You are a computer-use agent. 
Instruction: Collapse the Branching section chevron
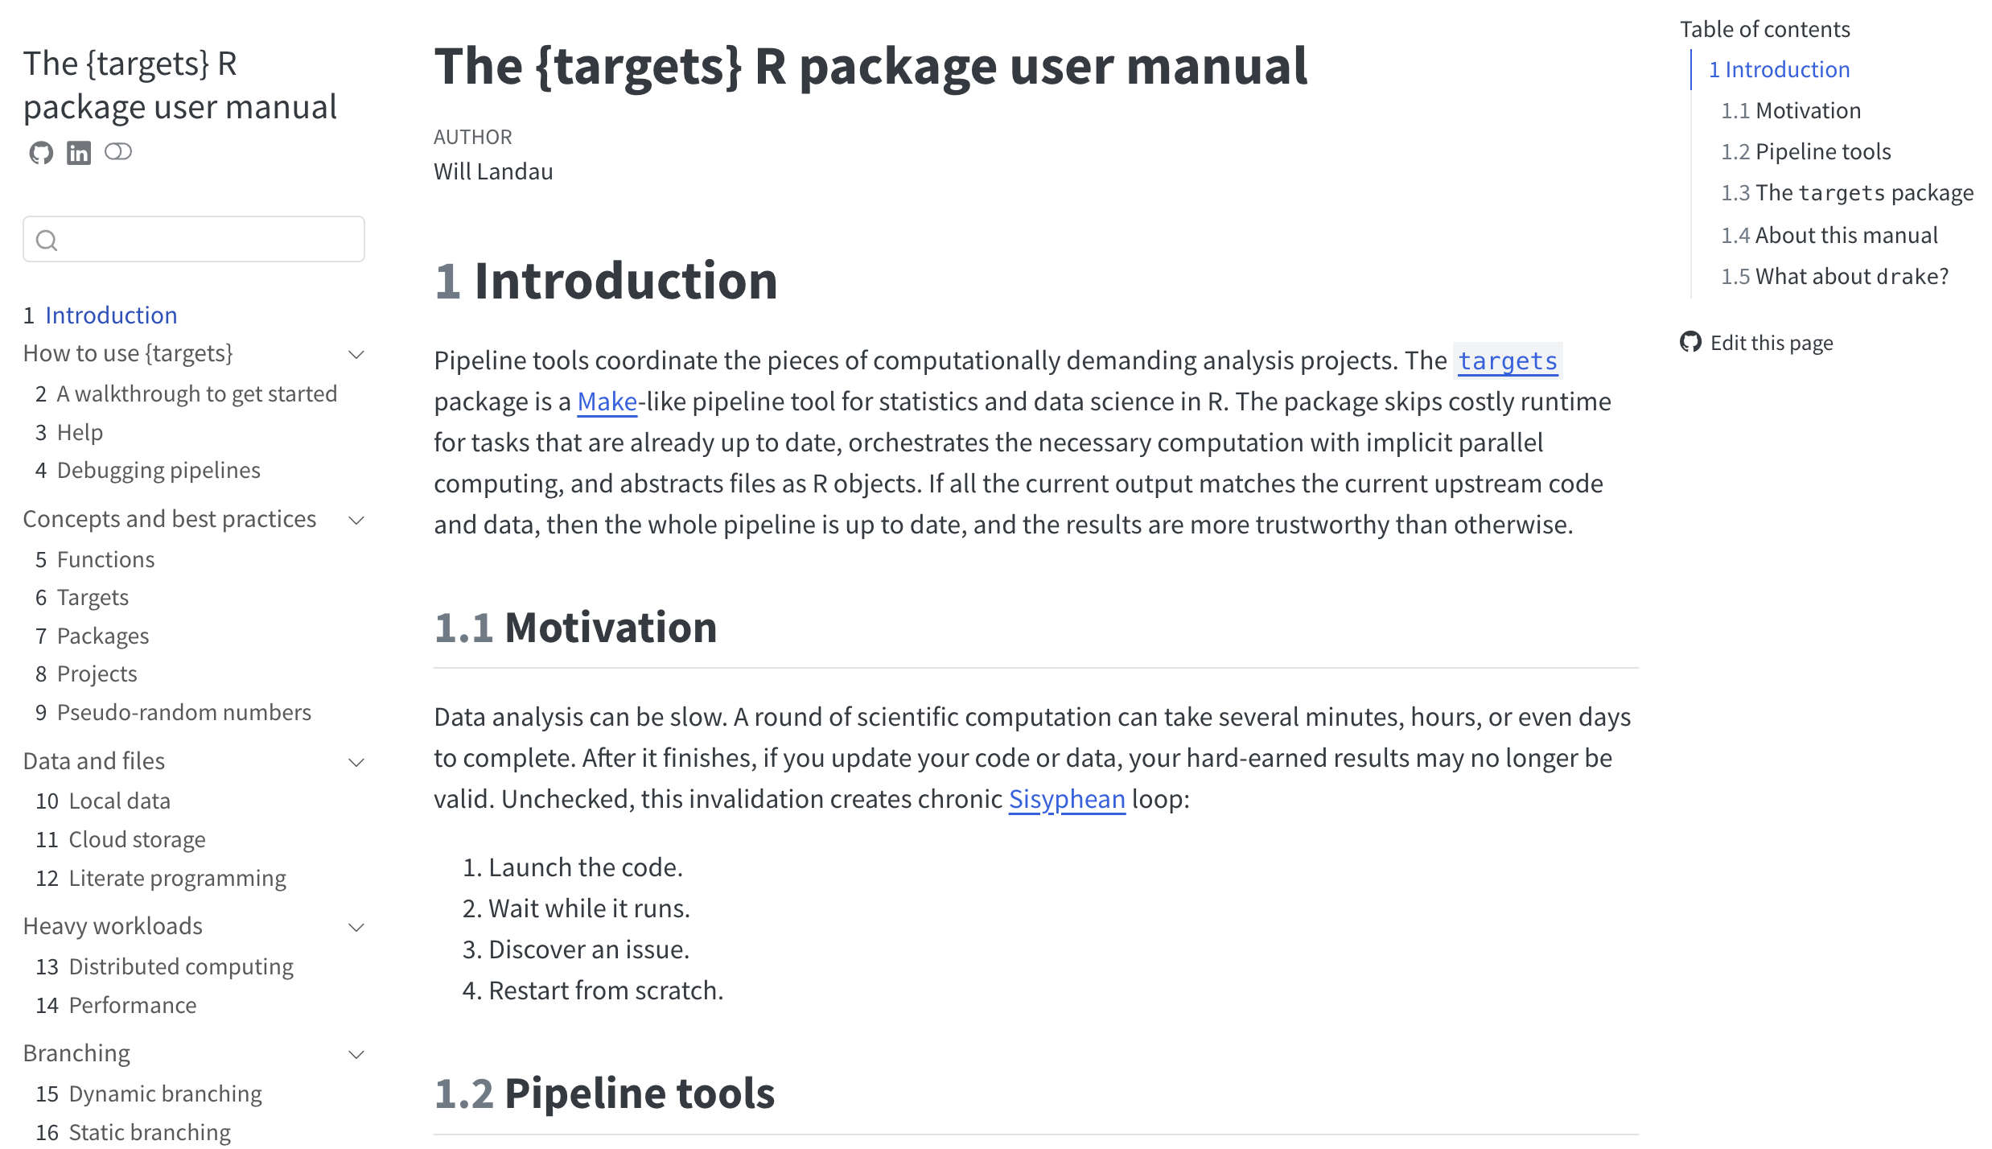point(356,1054)
